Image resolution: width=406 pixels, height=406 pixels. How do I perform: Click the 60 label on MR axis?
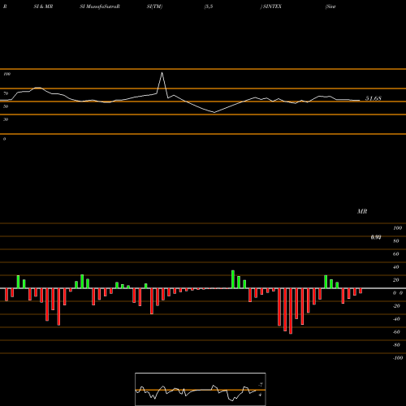coord(396,254)
